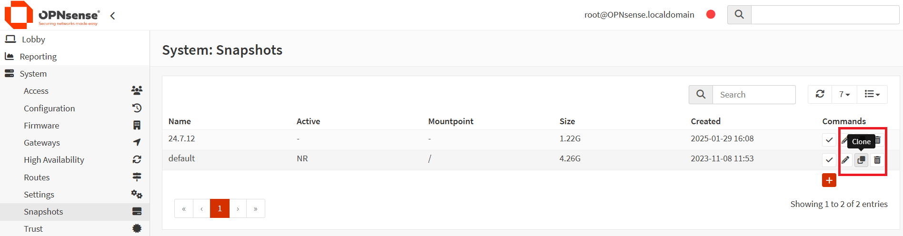This screenshot has width=903, height=236.
Task: Edit the default snapshot using pencil icon
Action: pyautogui.click(x=845, y=160)
